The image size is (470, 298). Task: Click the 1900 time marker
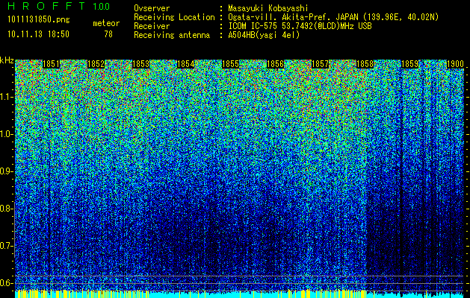tap(455, 64)
